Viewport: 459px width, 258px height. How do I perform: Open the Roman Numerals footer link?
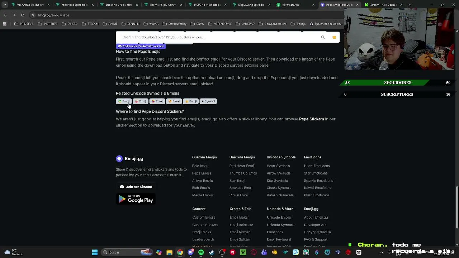(x=280, y=195)
